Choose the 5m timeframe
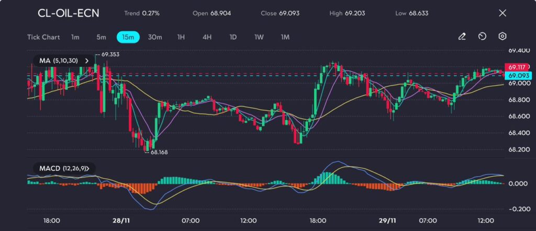The width and height of the screenshot is (536, 231). tap(101, 37)
